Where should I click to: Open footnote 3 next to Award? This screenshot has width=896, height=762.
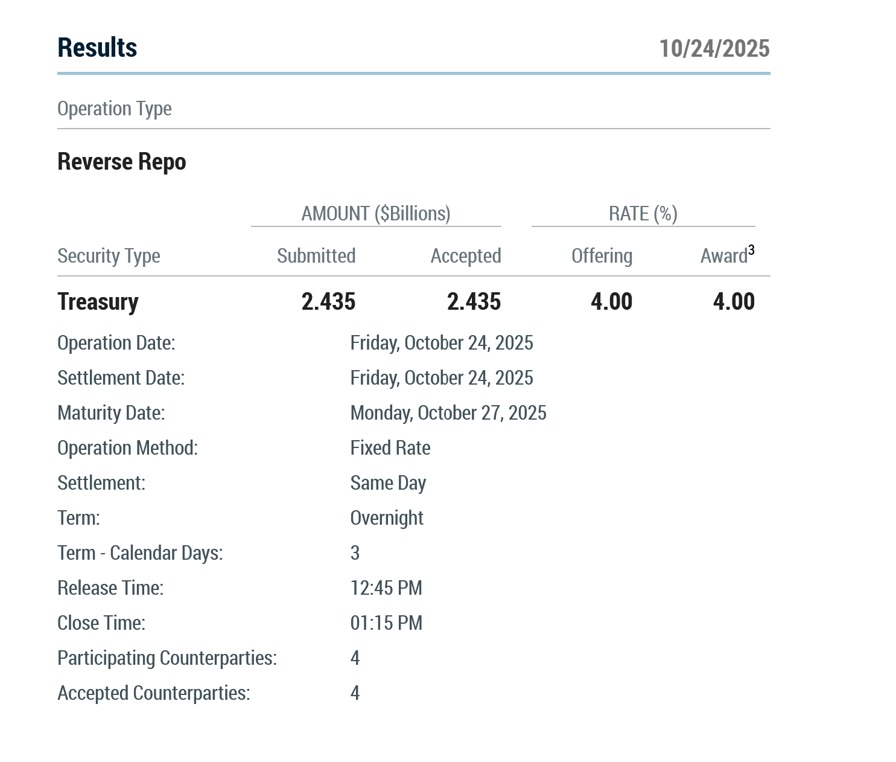click(x=752, y=250)
